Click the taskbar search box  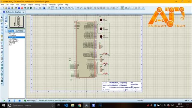point(31,105)
